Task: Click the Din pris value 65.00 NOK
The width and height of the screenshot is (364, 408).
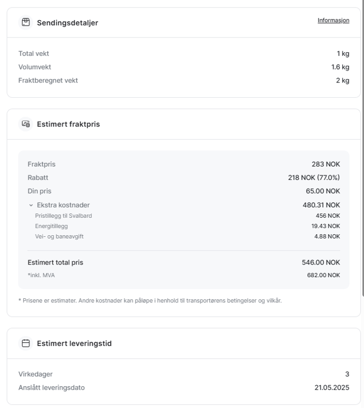Action: pyautogui.click(x=323, y=191)
